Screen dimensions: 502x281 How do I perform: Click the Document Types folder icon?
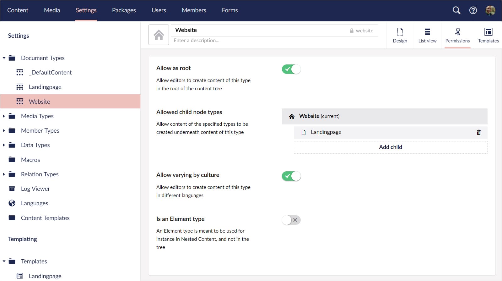12,58
